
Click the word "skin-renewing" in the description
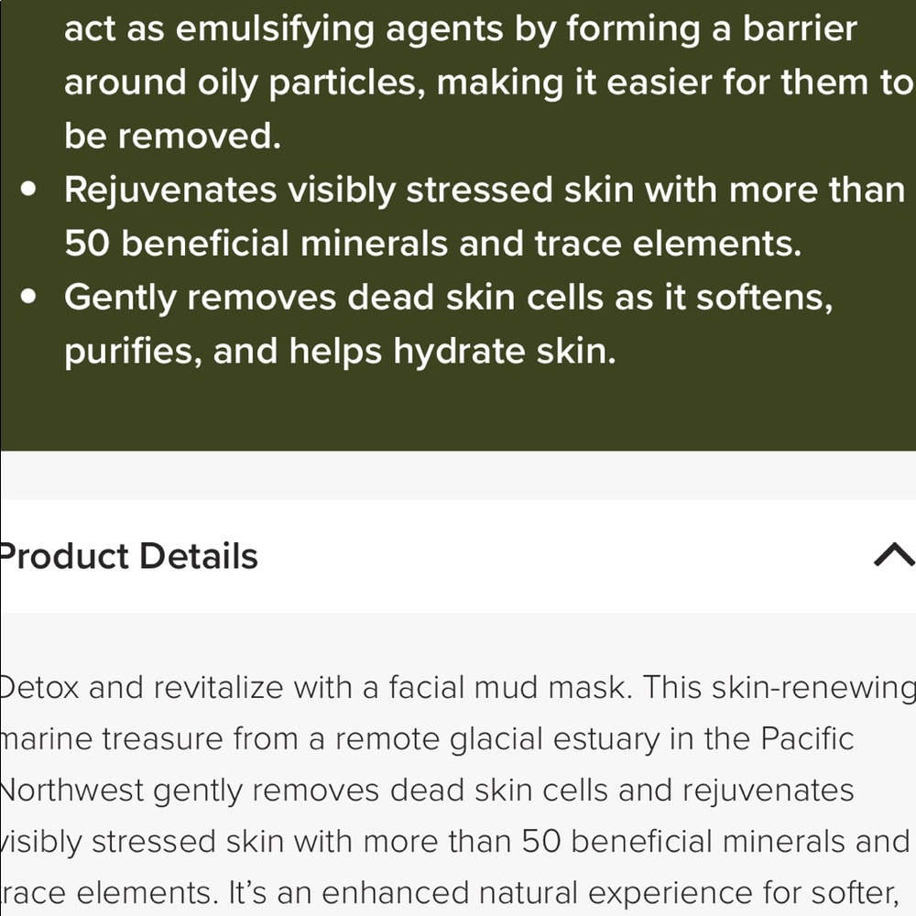[x=795, y=689]
